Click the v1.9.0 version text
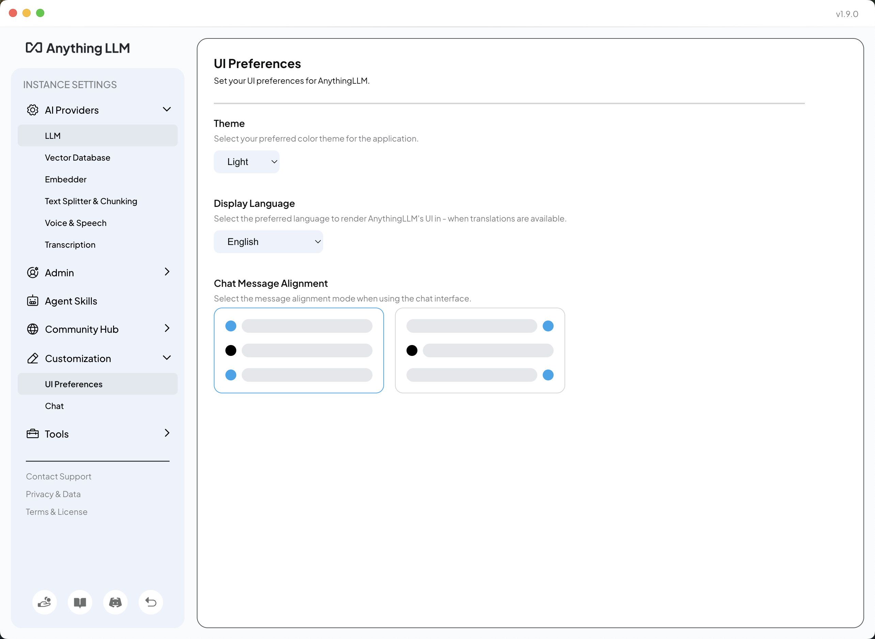 pyautogui.click(x=847, y=14)
